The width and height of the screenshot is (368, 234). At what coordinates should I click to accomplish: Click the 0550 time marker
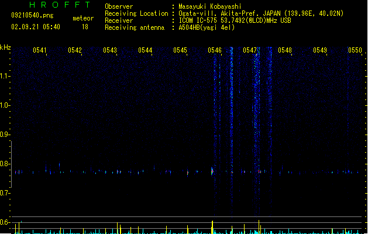pos(355,50)
